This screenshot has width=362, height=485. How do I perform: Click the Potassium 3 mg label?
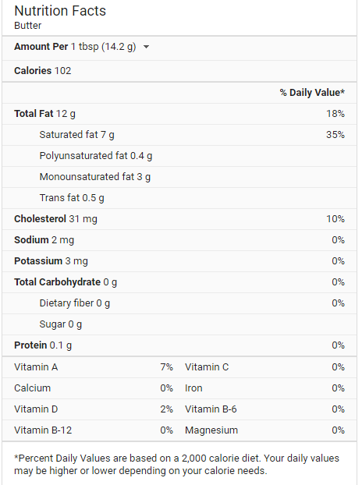pos(51,261)
